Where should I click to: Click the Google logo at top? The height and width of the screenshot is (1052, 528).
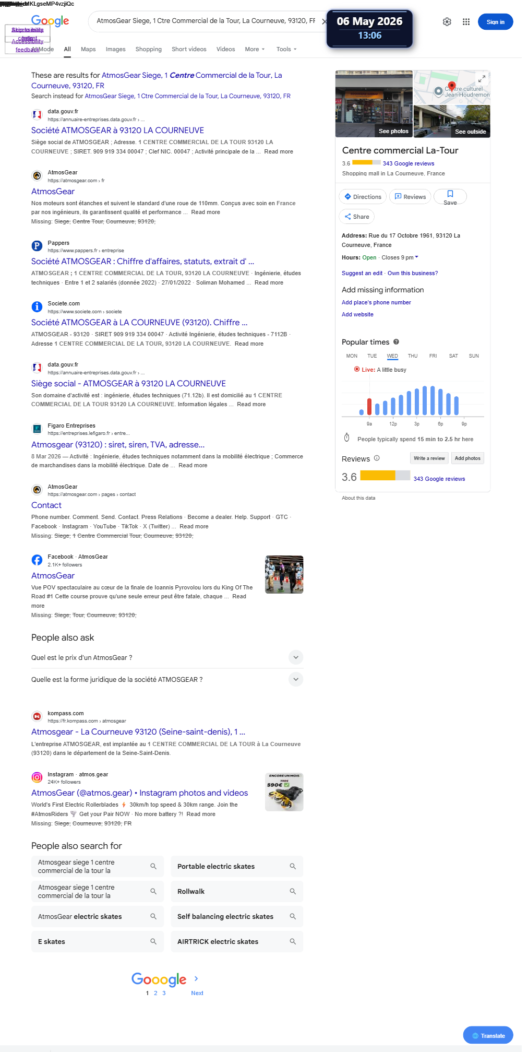(50, 21)
